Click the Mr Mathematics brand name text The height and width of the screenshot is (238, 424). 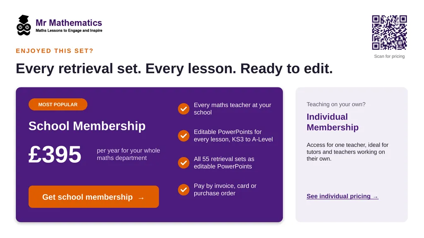tap(69, 23)
